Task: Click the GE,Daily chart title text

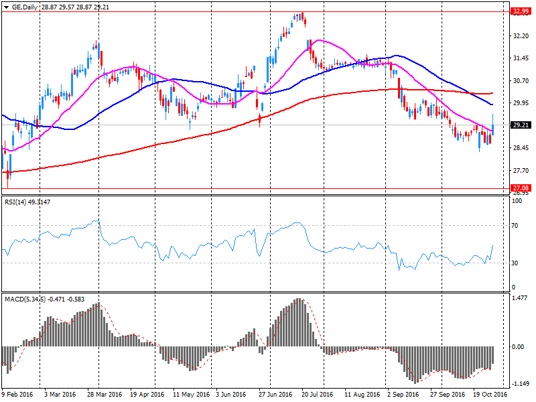Action: (25, 6)
